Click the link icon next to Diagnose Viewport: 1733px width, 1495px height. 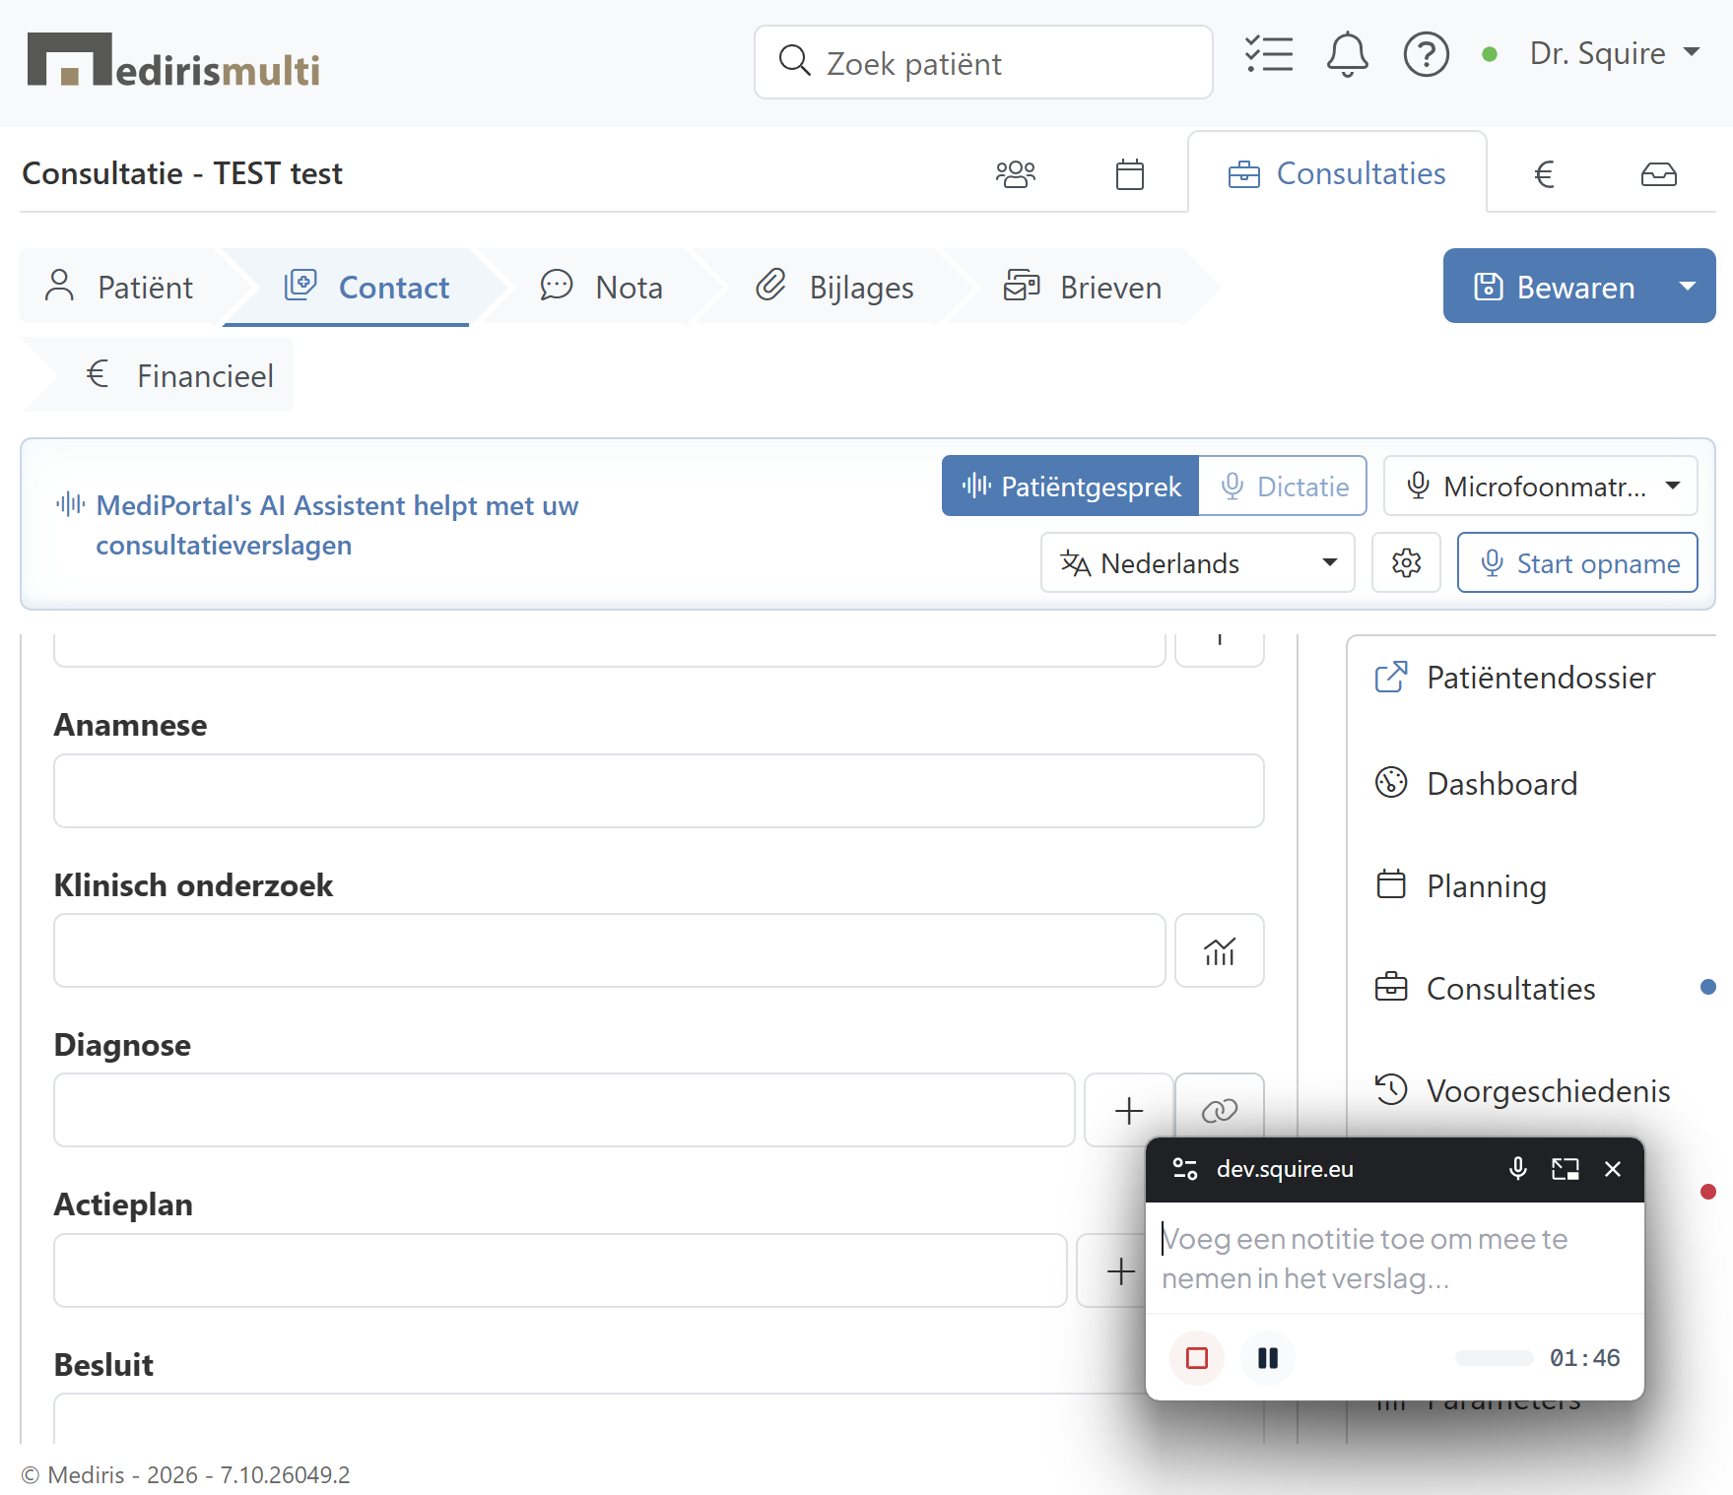pos(1219,1110)
